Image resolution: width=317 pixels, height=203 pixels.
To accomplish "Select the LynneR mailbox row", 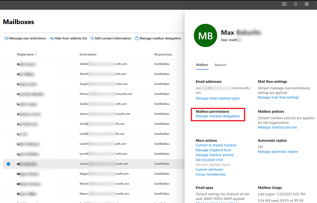I will (x=94, y=154).
